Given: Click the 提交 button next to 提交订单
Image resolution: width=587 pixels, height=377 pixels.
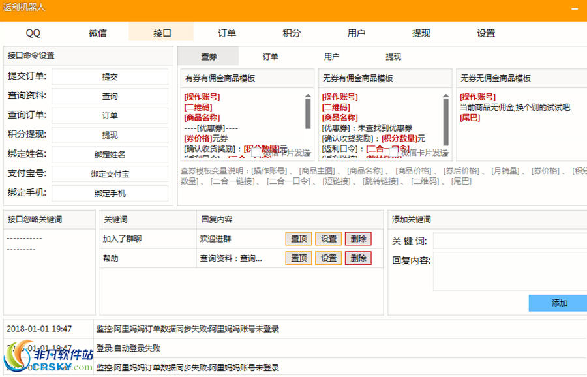Looking at the screenshot, I should coord(111,76).
